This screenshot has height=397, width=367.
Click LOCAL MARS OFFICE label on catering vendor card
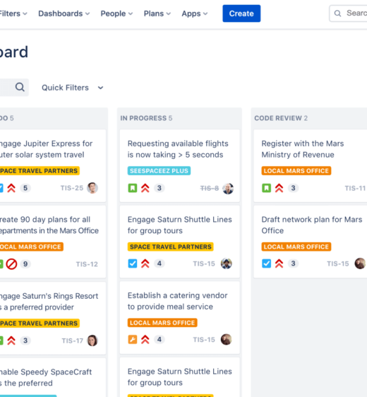(x=162, y=323)
